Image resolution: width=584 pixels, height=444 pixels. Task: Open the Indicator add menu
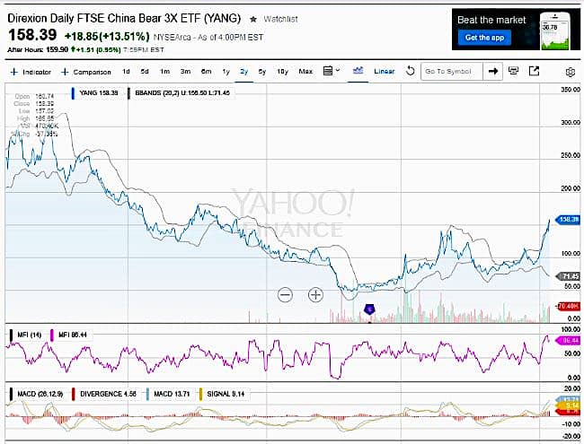click(31, 71)
